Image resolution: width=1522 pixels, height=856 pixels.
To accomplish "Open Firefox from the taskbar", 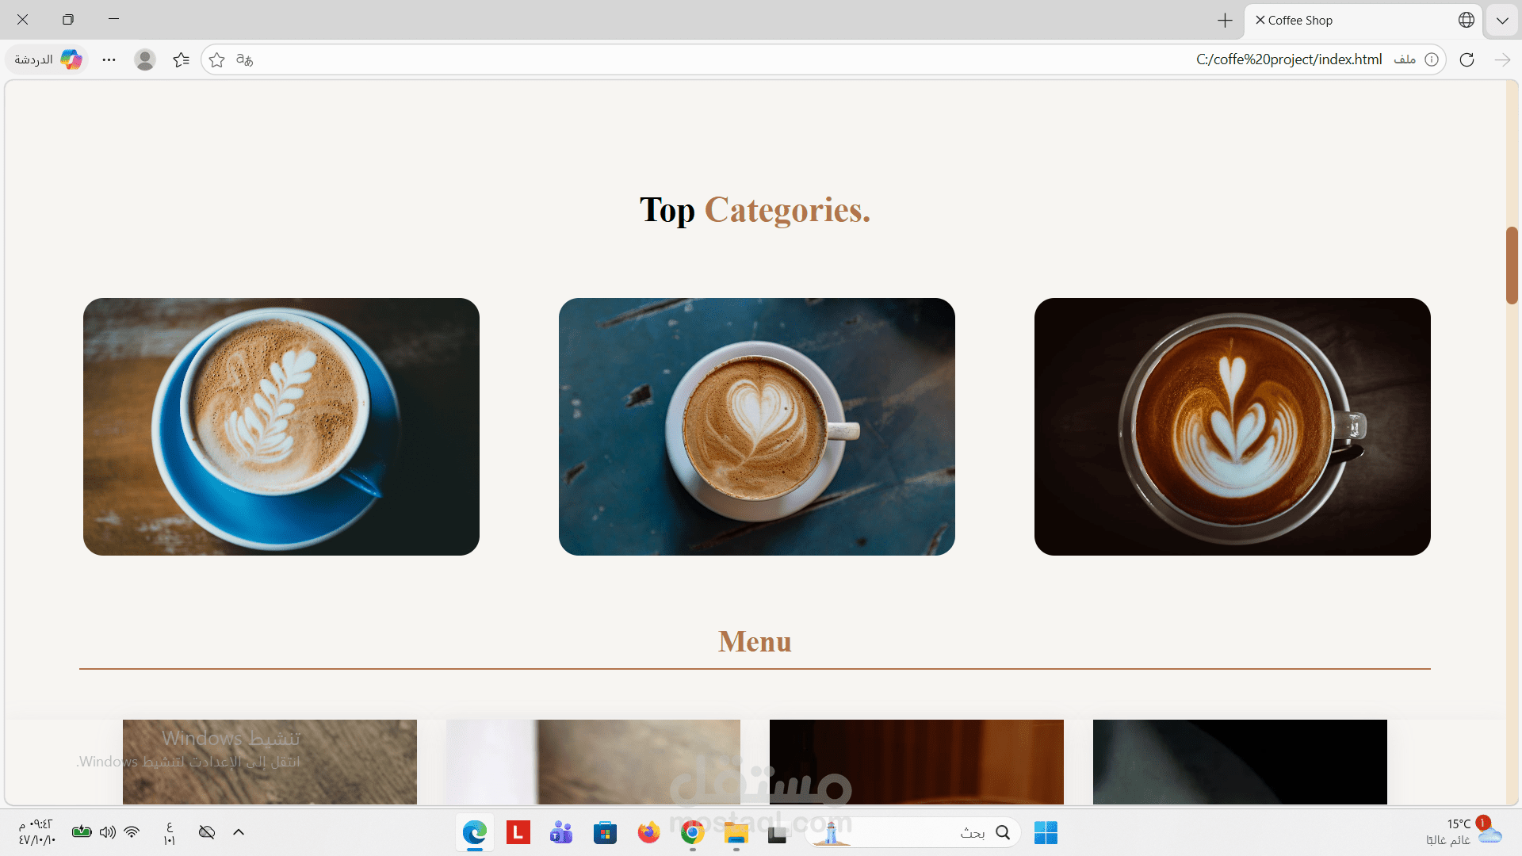I will (x=648, y=833).
